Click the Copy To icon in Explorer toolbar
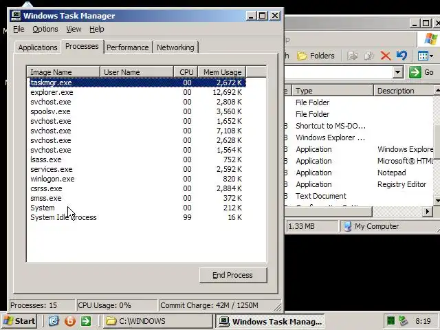The width and height of the screenshot is (440, 330). point(369,56)
